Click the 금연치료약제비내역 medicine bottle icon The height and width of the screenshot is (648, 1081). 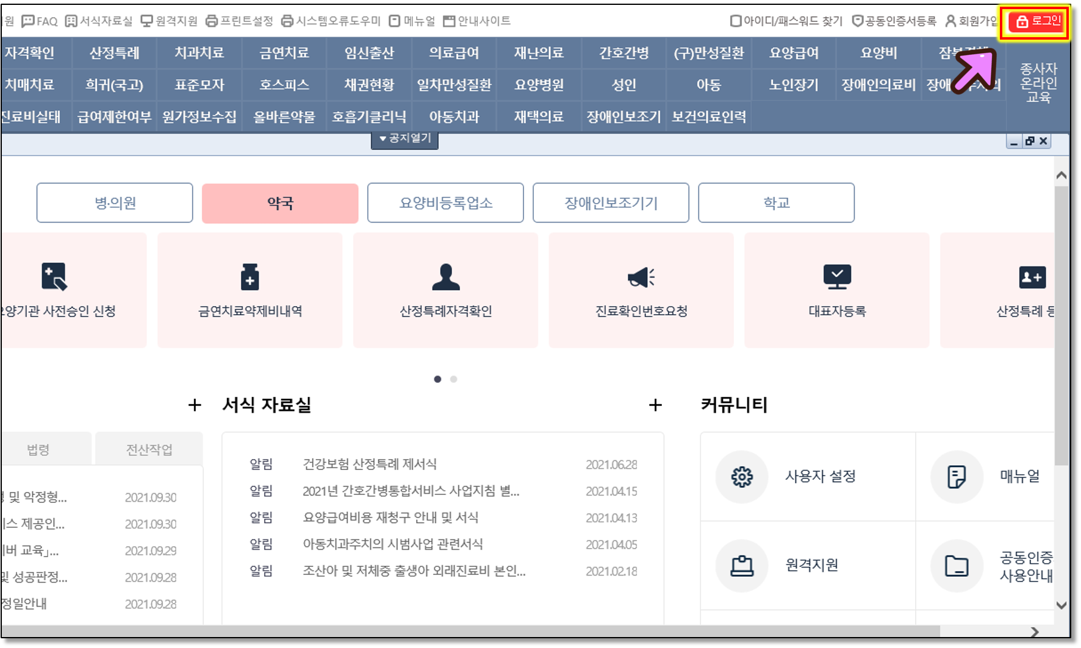250,277
